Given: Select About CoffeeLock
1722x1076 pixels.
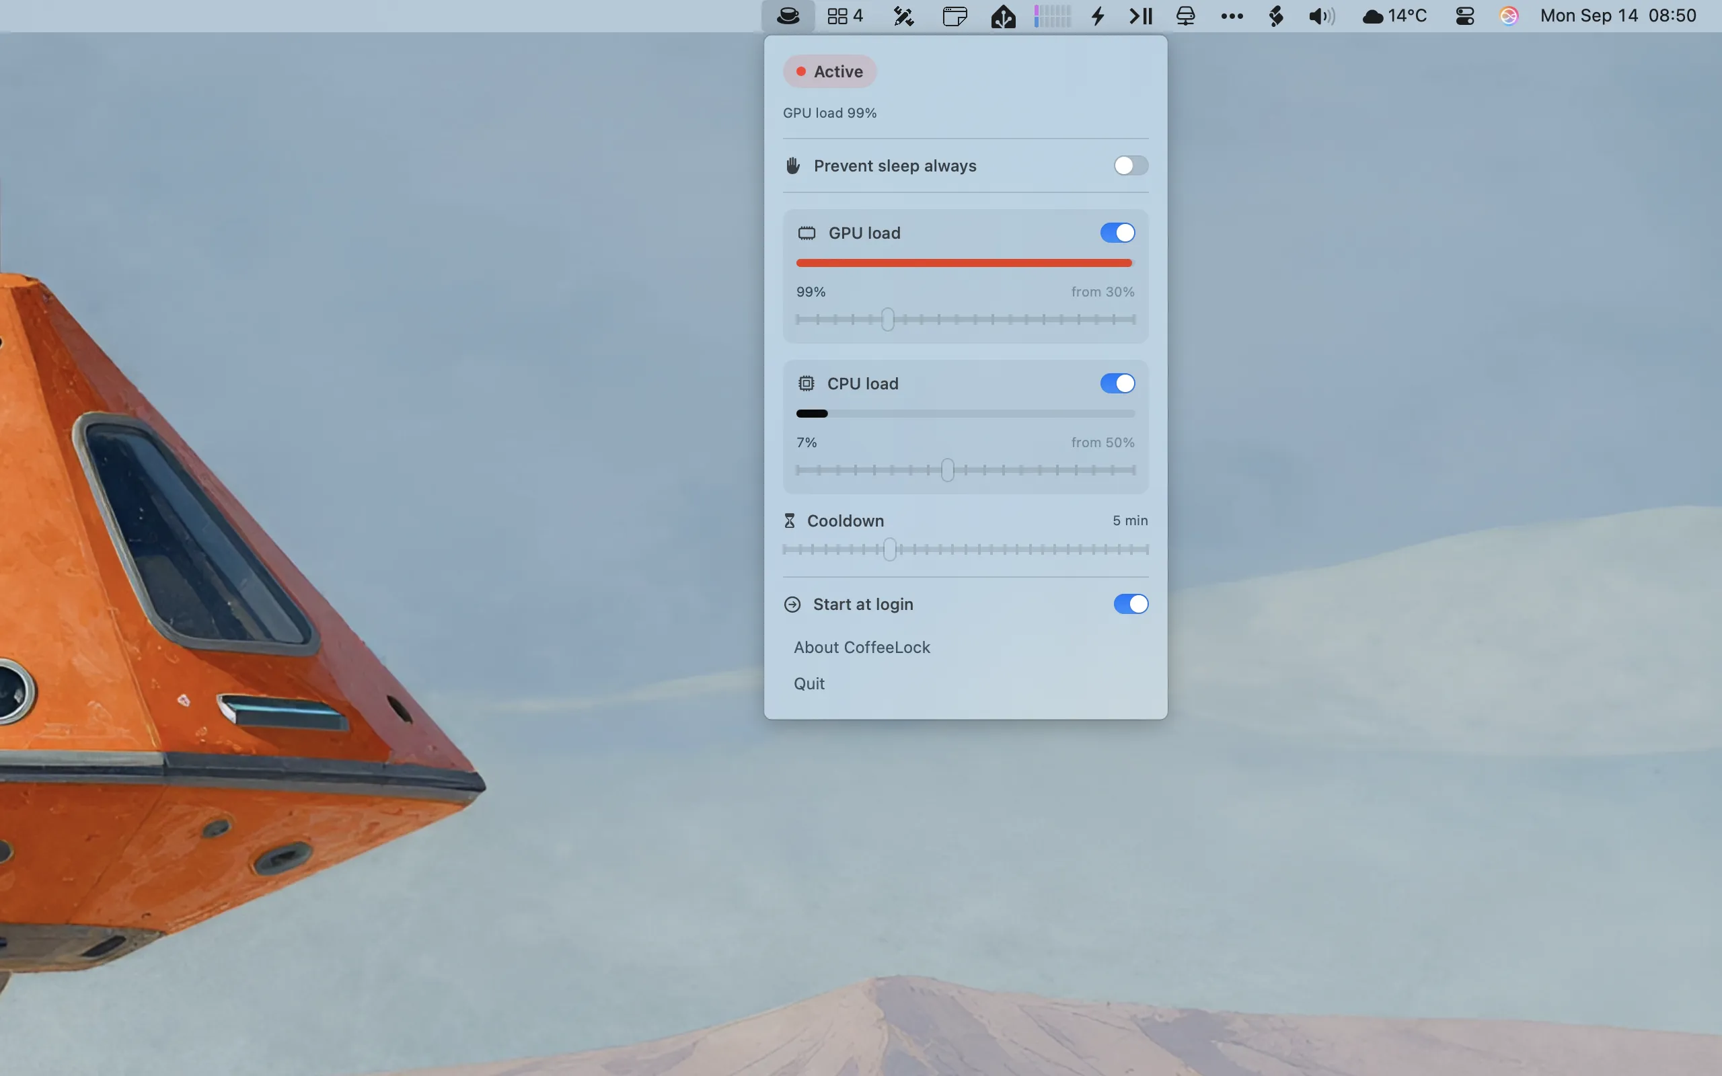Looking at the screenshot, I should pos(862,648).
